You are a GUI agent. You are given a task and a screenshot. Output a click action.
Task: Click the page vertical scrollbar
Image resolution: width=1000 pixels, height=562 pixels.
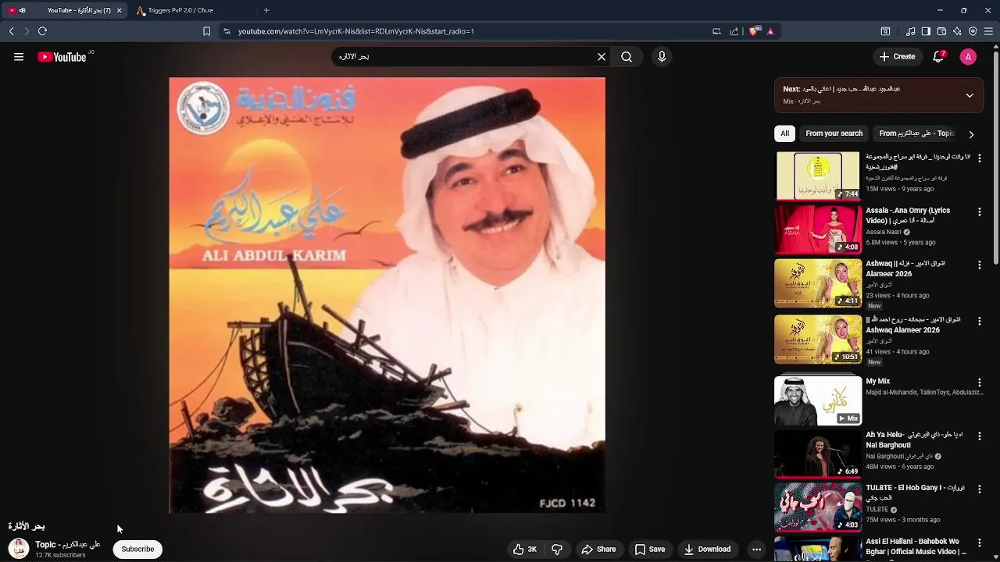click(x=995, y=156)
